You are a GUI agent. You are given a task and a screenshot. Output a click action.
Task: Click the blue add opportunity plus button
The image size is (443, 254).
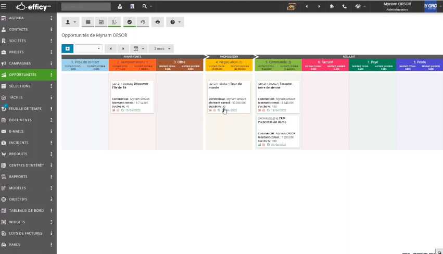[x=67, y=48]
